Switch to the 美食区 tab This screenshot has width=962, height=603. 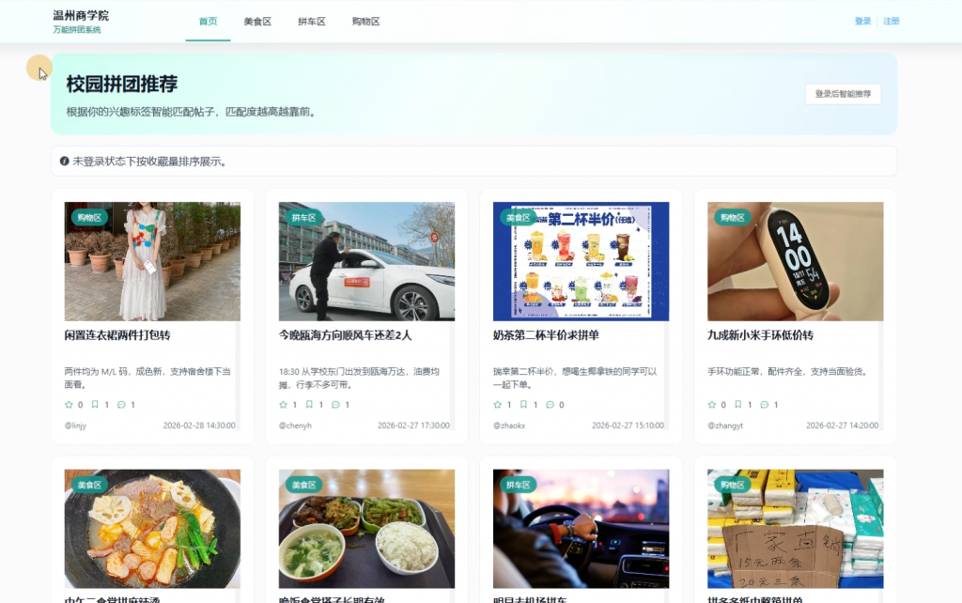point(257,22)
